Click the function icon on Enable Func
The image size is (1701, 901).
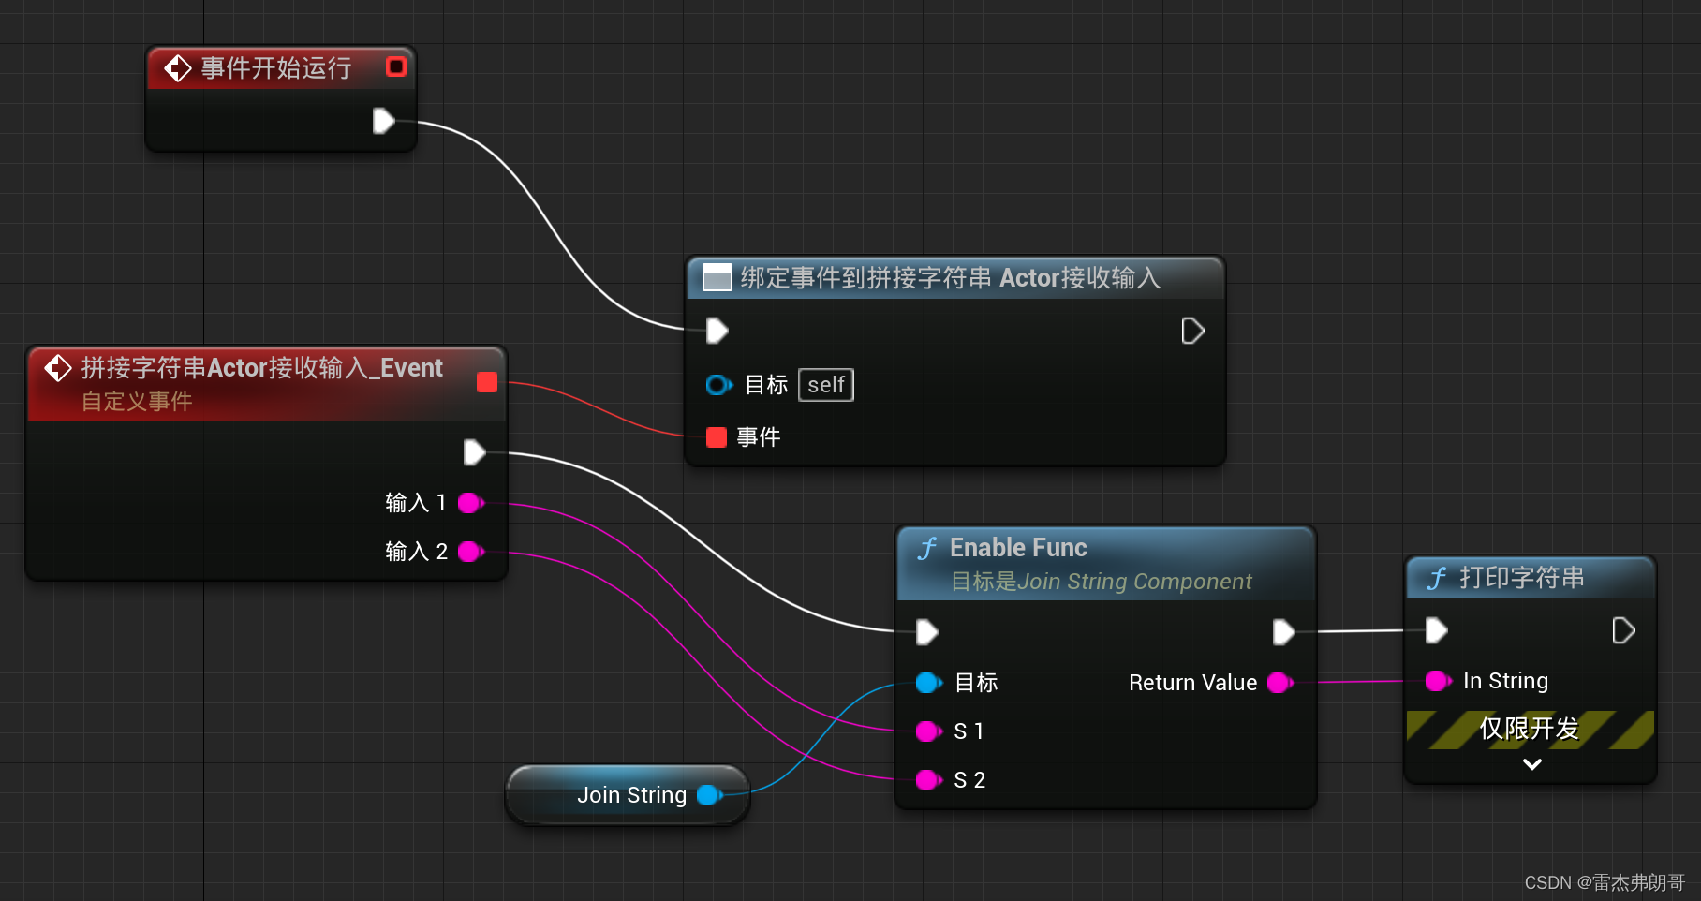tap(927, 548)
